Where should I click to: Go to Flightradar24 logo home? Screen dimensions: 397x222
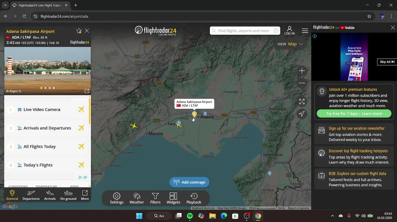(x=156, y=31)
